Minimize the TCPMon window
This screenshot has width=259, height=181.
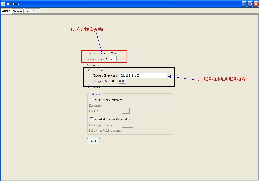tap(244, 4)
